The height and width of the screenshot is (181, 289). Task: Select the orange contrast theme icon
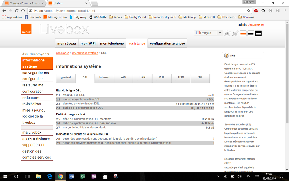click(243, 33)
